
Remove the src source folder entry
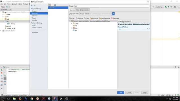149,29
